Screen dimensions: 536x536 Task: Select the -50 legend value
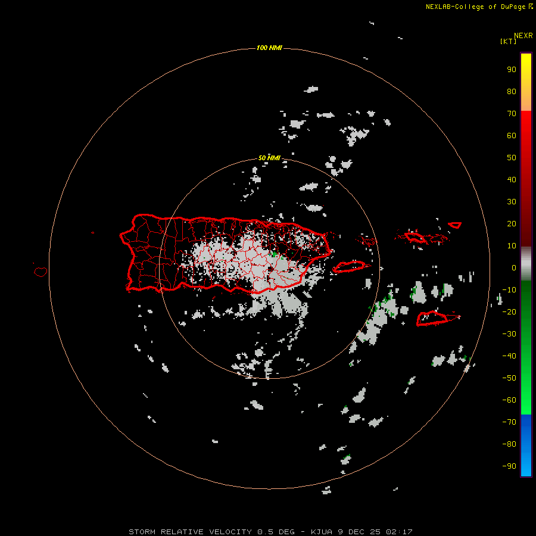509,378
